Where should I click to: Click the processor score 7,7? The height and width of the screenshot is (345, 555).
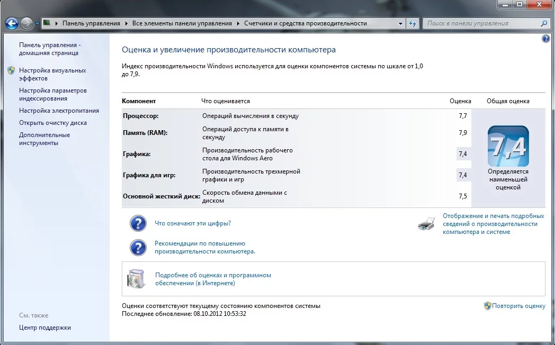pos(463,116)
